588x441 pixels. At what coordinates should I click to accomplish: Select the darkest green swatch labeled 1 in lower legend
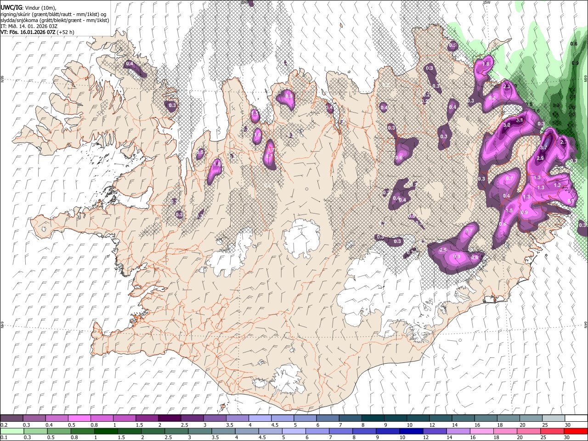106,431
